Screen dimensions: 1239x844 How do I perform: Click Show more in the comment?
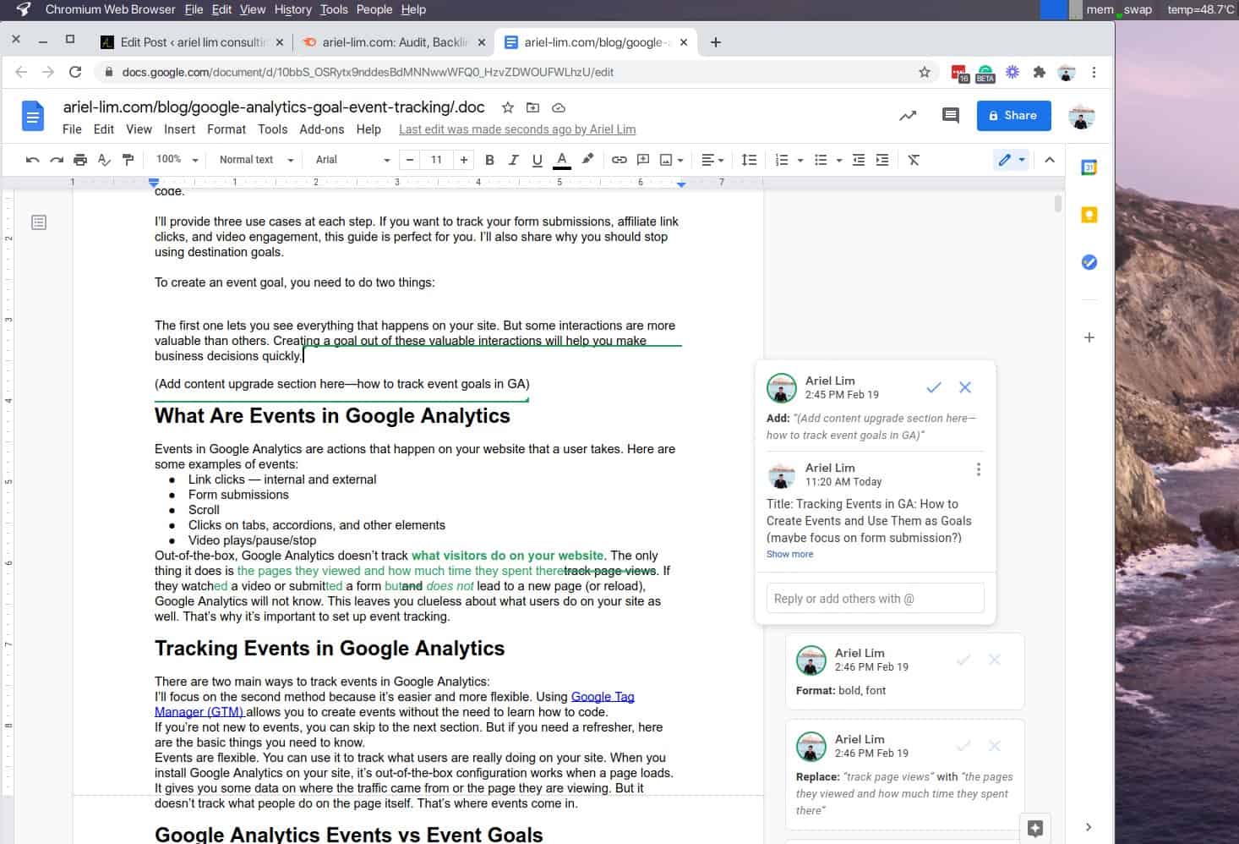coord(789,554)
